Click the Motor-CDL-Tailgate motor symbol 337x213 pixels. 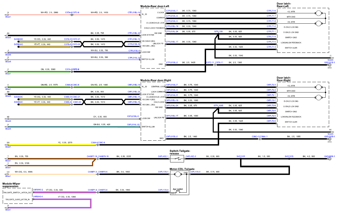point(178,174)
